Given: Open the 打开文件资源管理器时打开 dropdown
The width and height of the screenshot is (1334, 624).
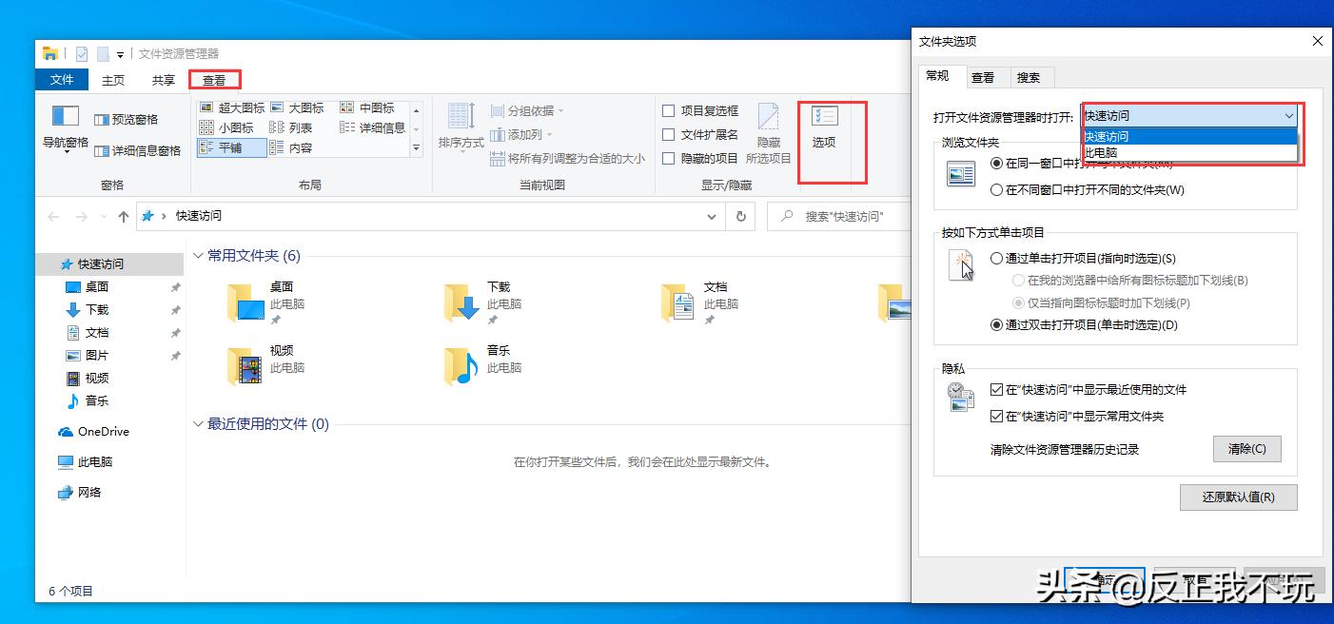Looking at the screenshot, I should pyautogui.click(x=1289, y=115).
